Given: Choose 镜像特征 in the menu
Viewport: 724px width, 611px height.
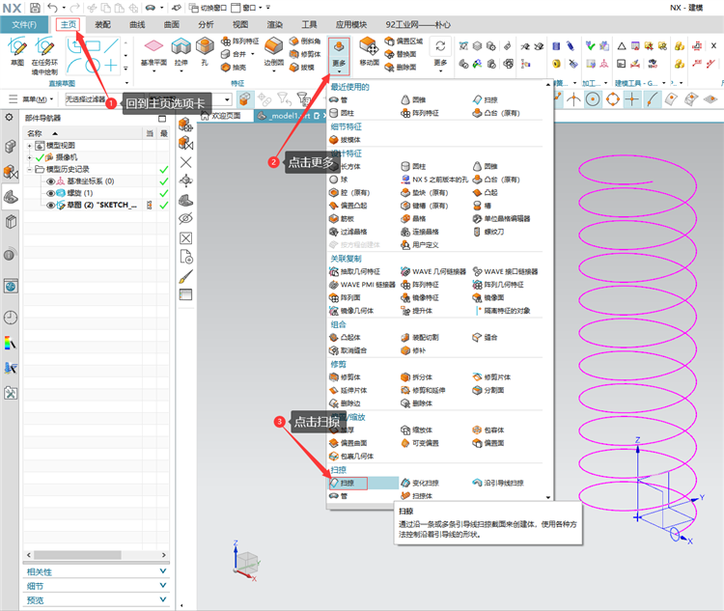Looking at the screenshot, I should click(420, 298).
